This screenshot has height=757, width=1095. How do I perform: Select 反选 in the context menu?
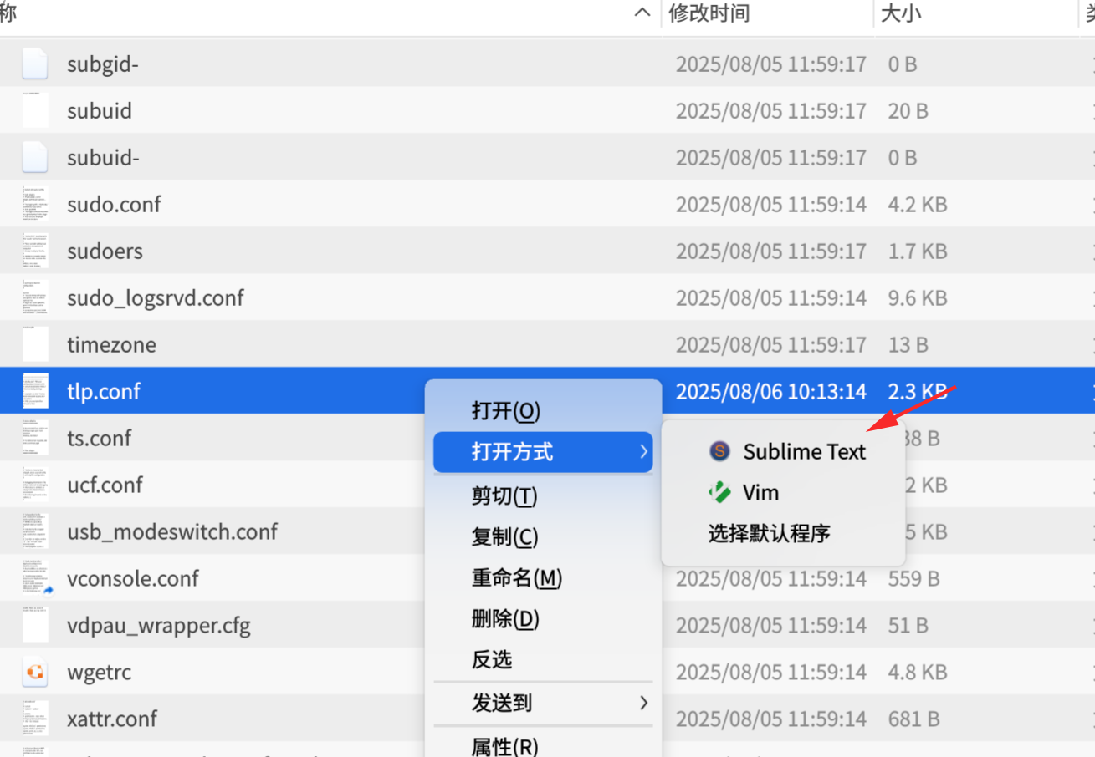[491, 660]
